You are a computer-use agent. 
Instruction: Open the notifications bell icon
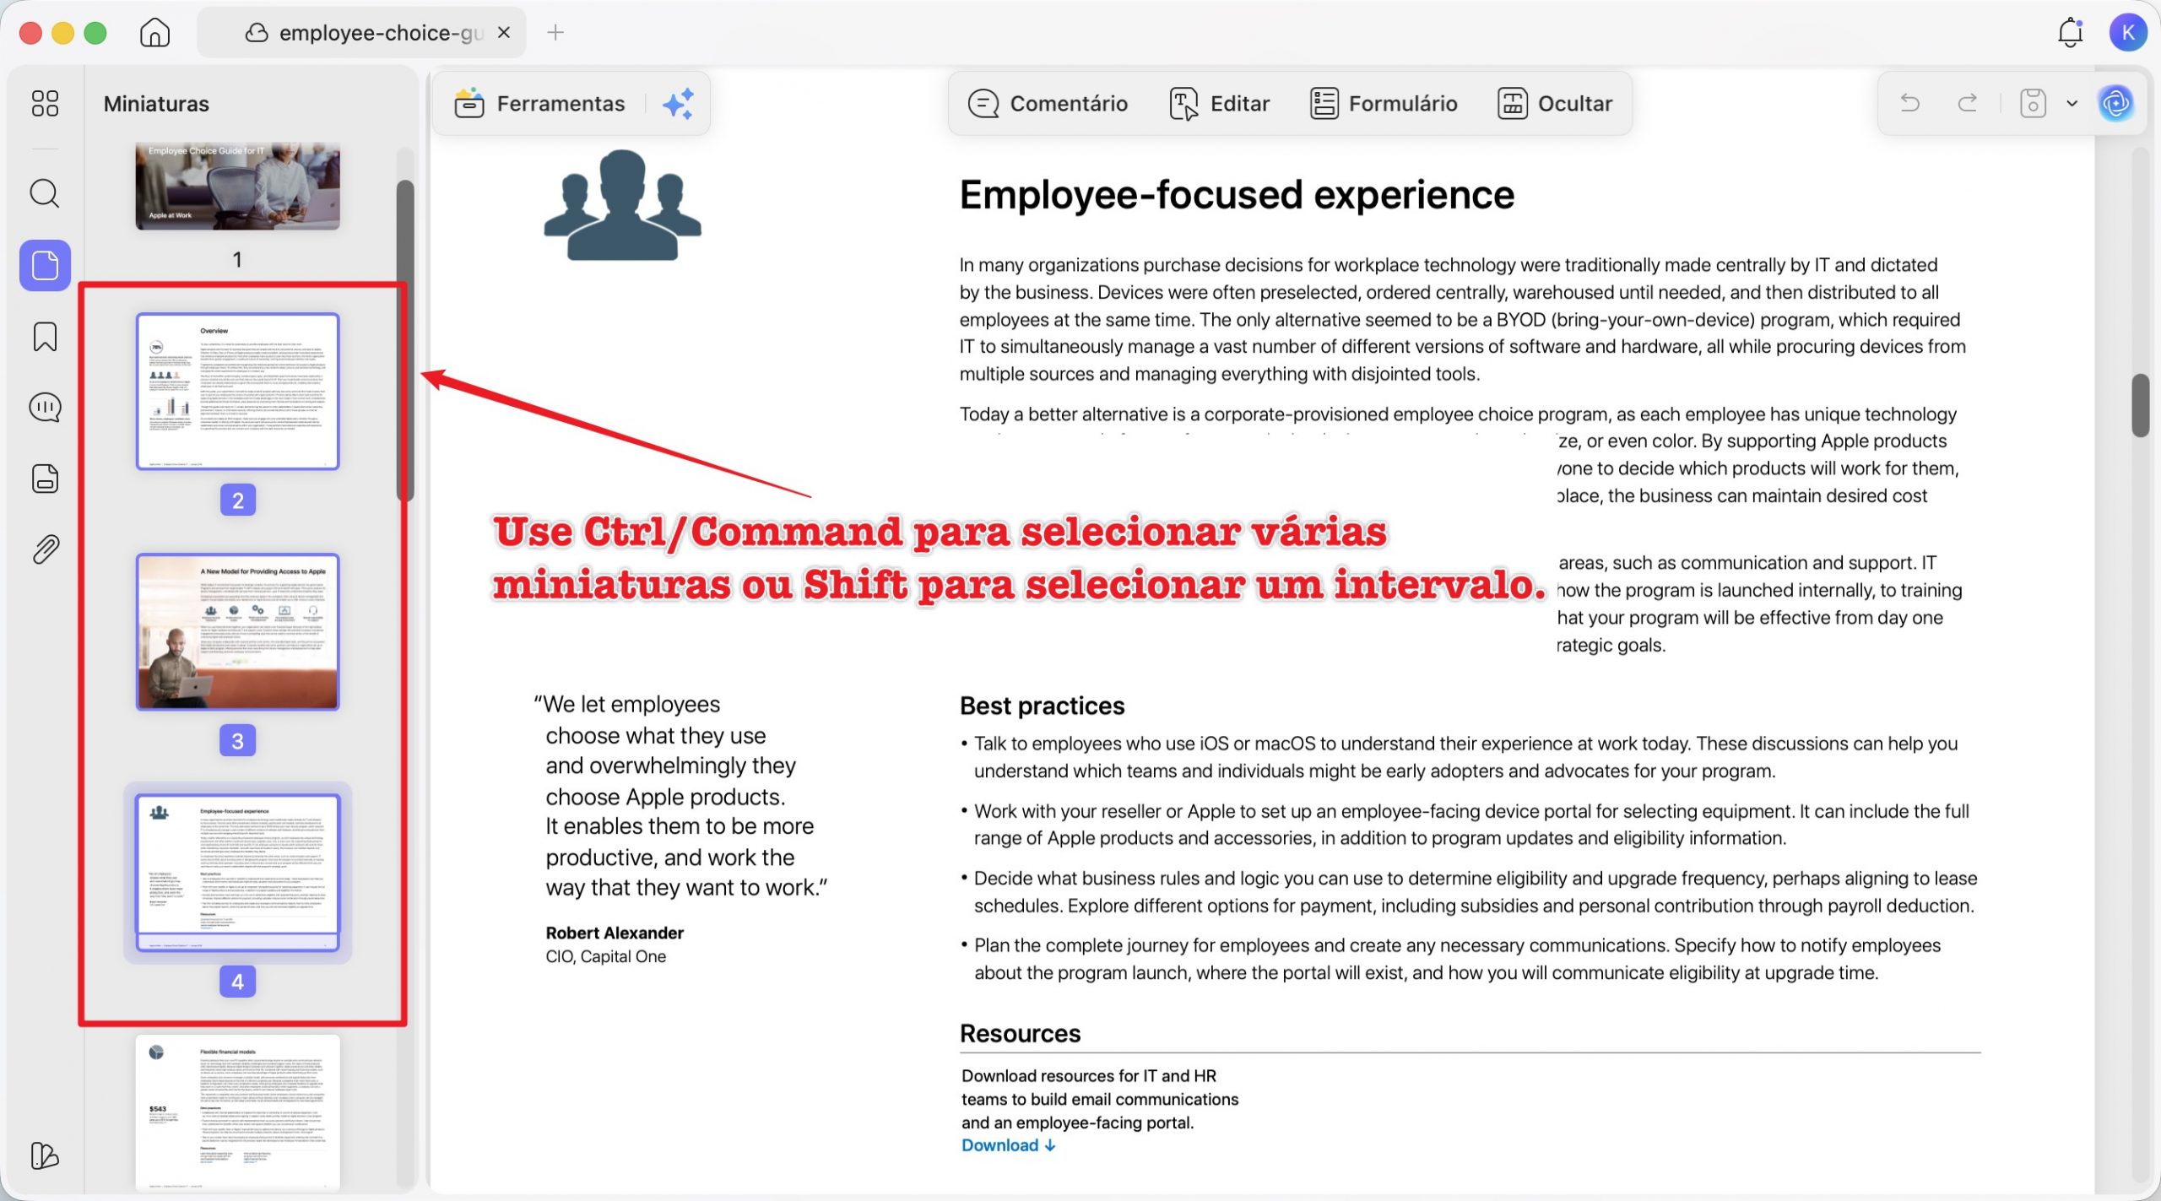point(2070,33)
